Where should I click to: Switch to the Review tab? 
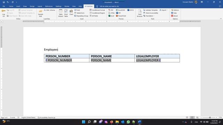pos(67,6)
